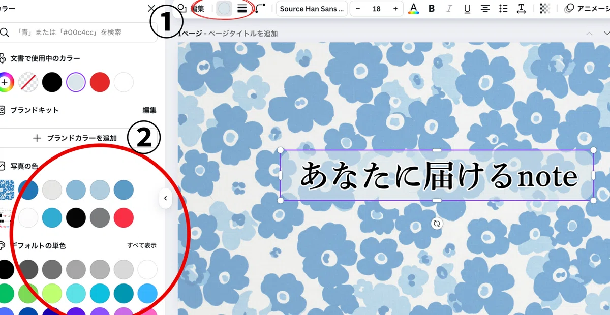This screenshot has width=610, height=315.
Task: Click the ブランドキット section icon
Action: point(3,110)
